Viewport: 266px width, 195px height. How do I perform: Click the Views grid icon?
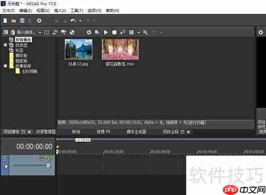(131, 32)
